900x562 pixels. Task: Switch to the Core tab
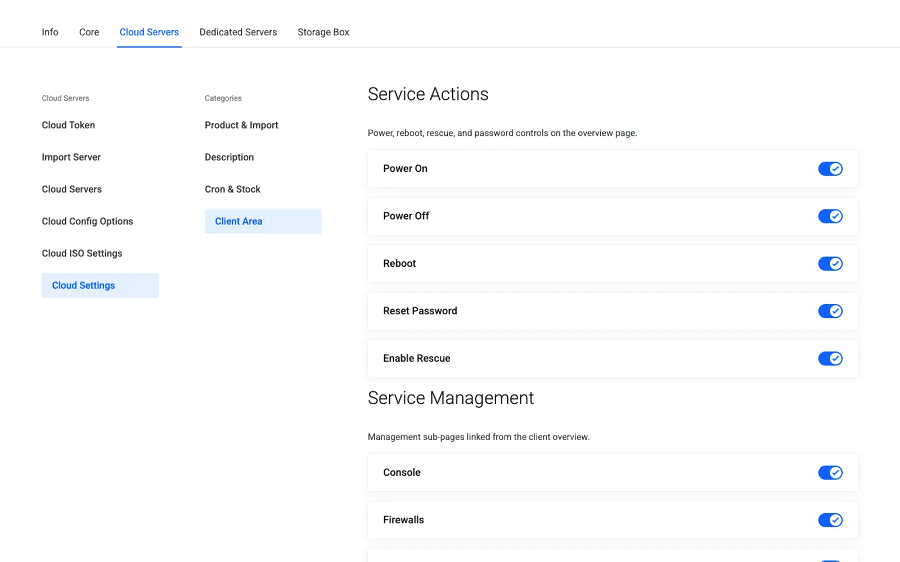pos(89,32)
